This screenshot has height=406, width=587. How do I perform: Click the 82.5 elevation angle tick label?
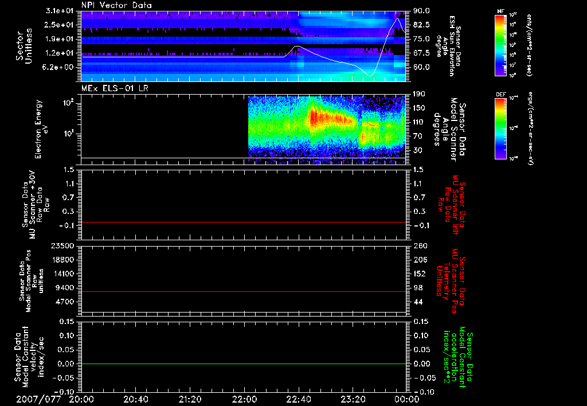click(422, 25)
